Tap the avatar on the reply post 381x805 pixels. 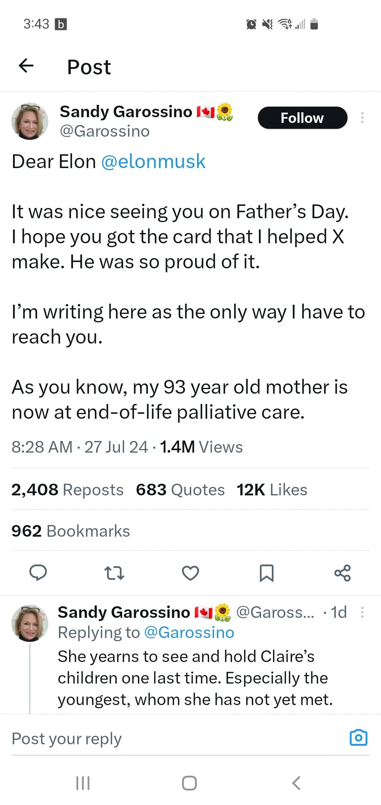point(30,623)
